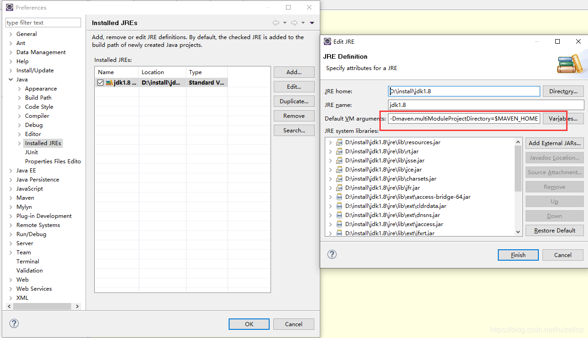Expand the resources.jar tree entry
588x338 pixels.
coord(331,142)
